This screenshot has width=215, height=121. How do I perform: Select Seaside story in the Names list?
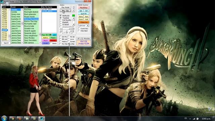[x=32, y=33]
